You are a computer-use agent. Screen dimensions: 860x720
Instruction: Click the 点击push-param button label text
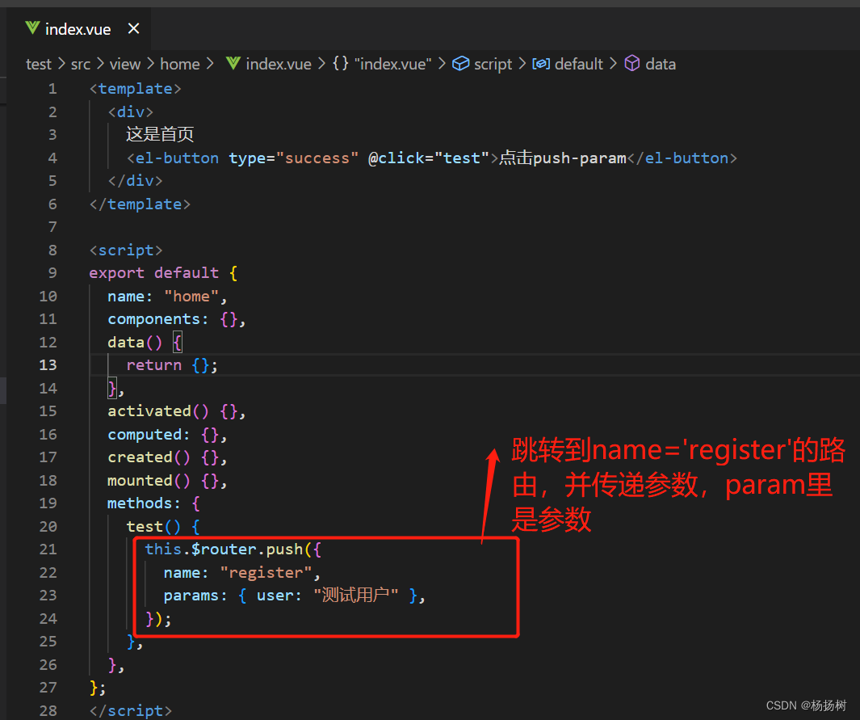click(x=563, y=158)
